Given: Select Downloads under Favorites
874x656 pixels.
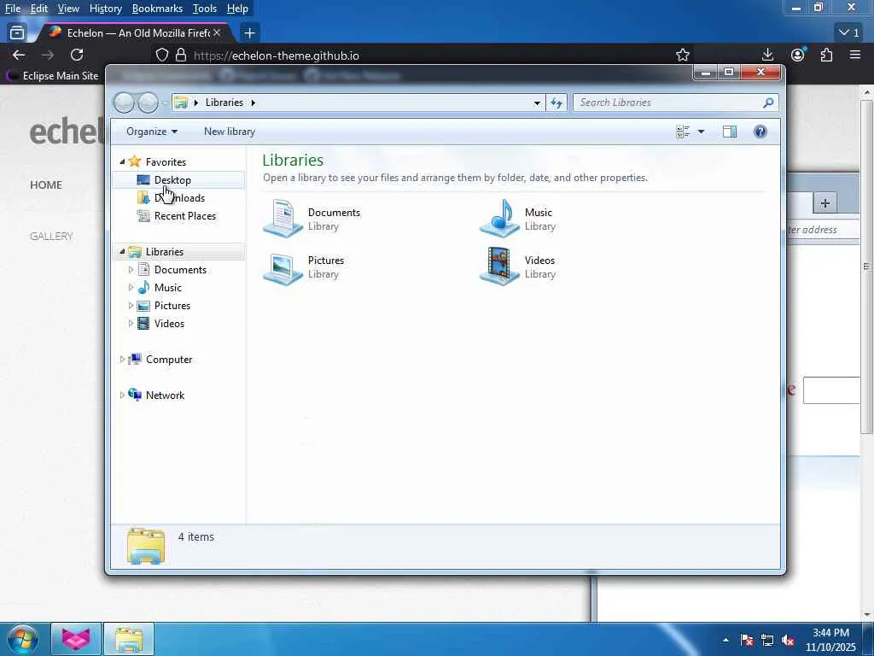Looking at the screenshot, I should (x=178, y=198).
